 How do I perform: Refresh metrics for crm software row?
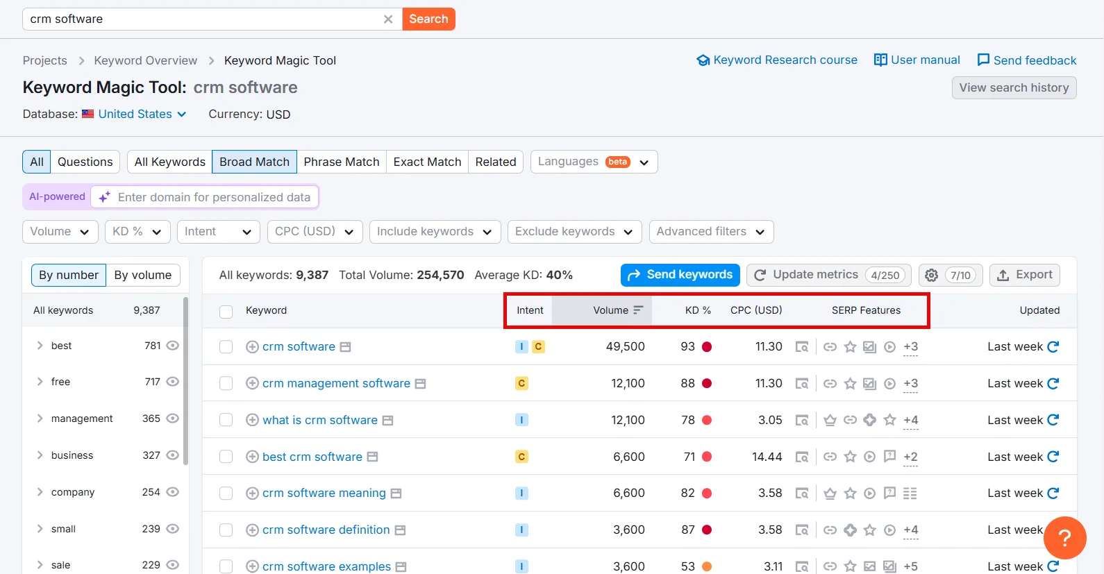[x=1053, y=346]
